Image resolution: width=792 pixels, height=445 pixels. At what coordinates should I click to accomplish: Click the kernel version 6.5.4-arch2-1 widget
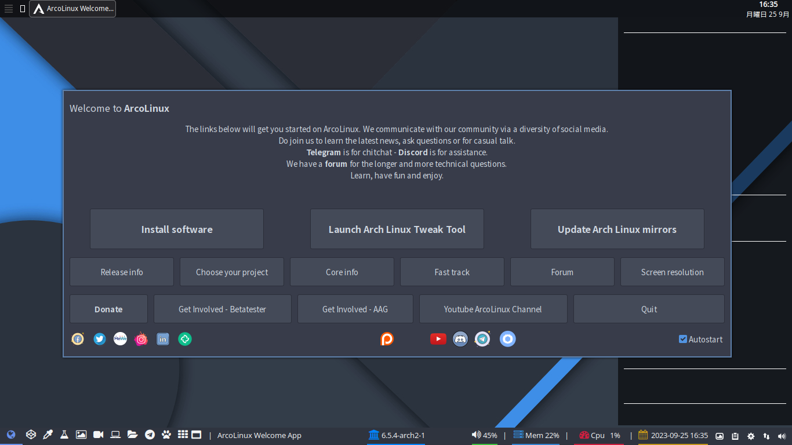(x=397, y=435)
